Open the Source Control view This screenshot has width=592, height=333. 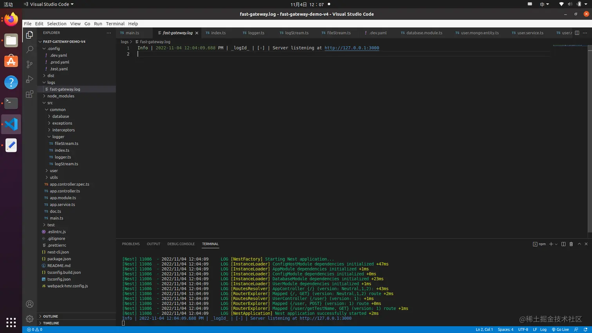coord(29,65)
